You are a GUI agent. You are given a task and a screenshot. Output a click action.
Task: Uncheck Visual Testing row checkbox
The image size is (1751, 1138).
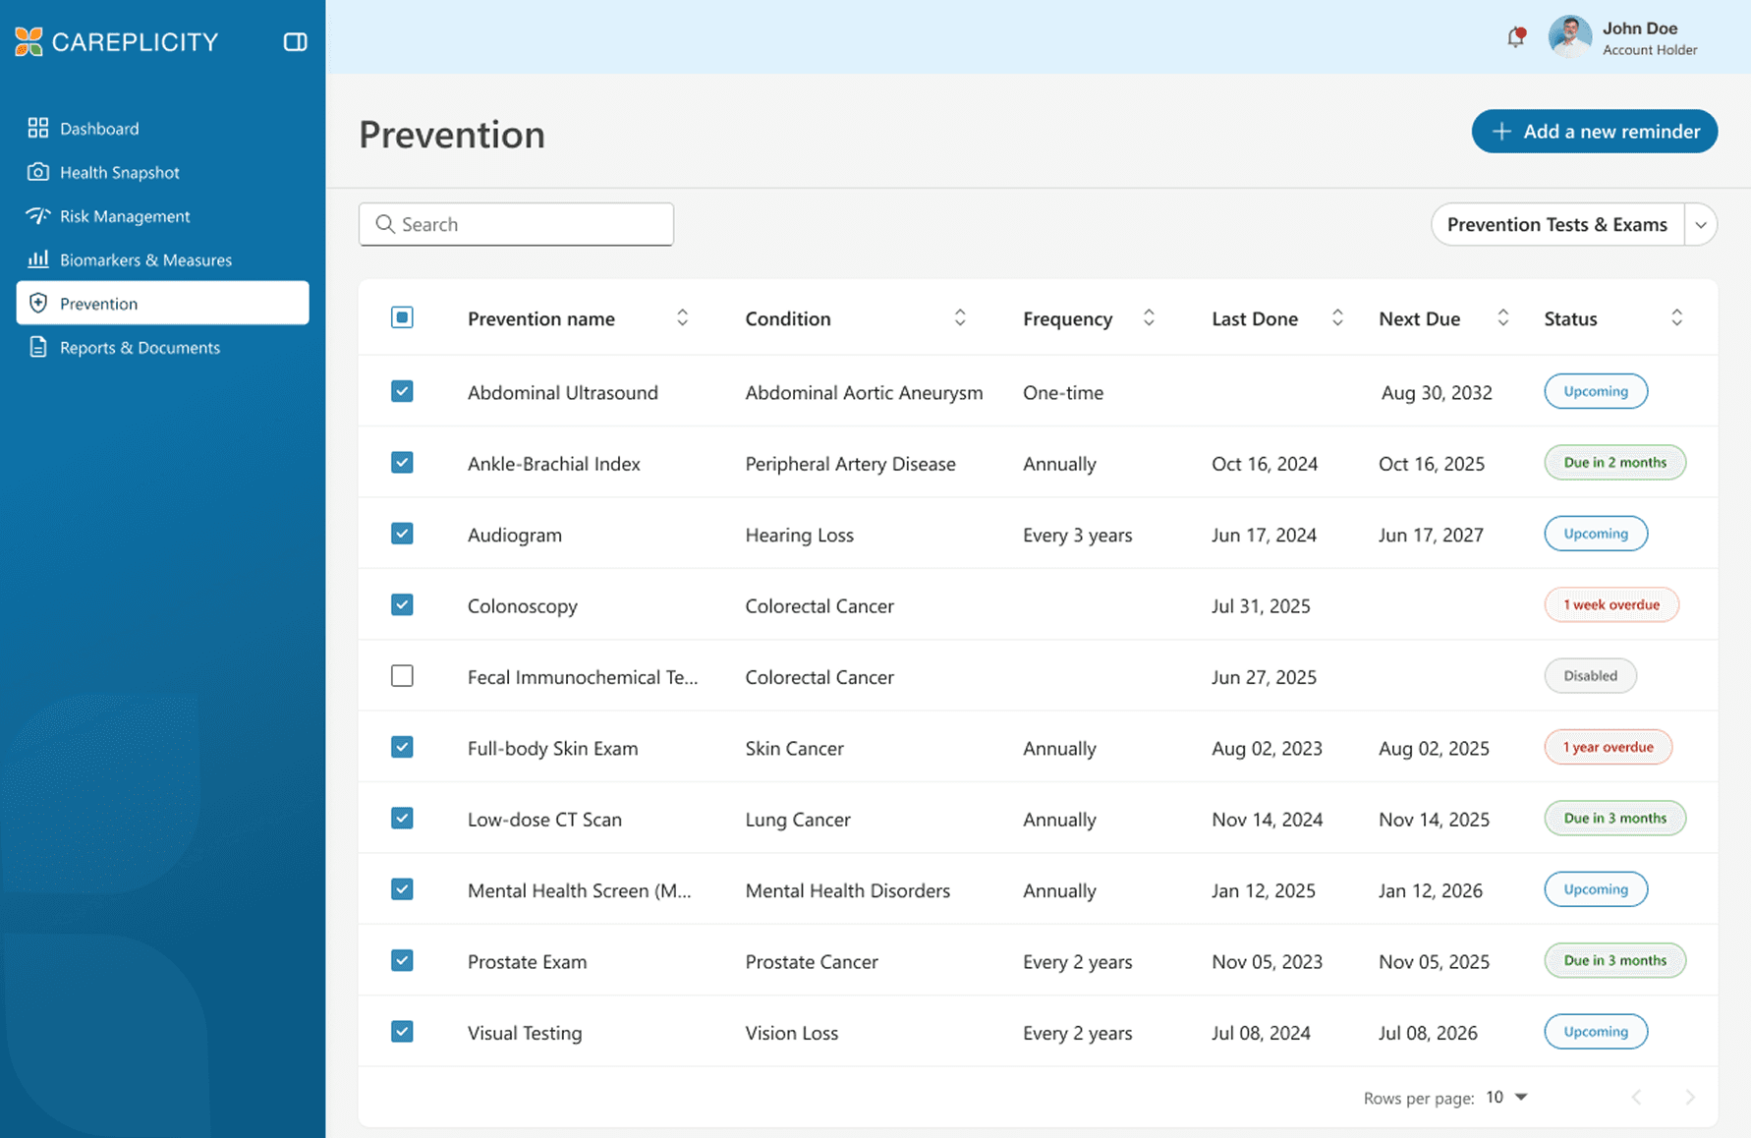pos(402,1031)
